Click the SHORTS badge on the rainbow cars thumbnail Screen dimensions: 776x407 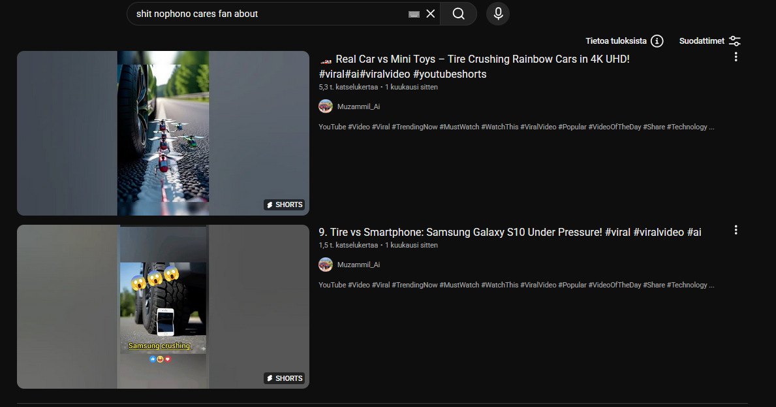284,204
